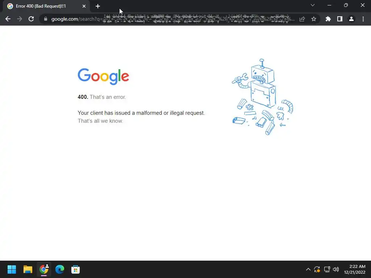The width and height of the screenshot is (371, 278).
Task: Click the forward navigation arrow
Action: [x=20, y=19]
